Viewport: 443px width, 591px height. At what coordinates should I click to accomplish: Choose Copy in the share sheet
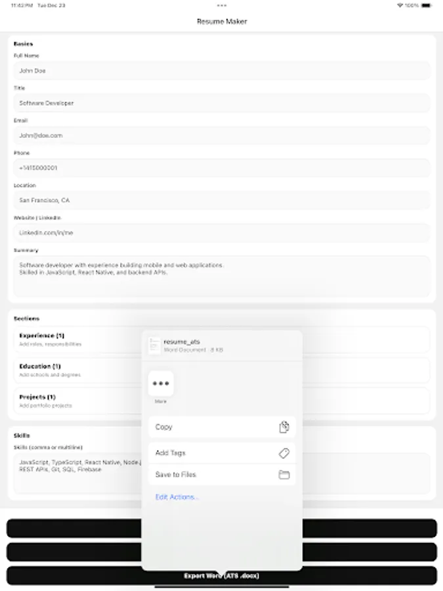tap(222, 427)
